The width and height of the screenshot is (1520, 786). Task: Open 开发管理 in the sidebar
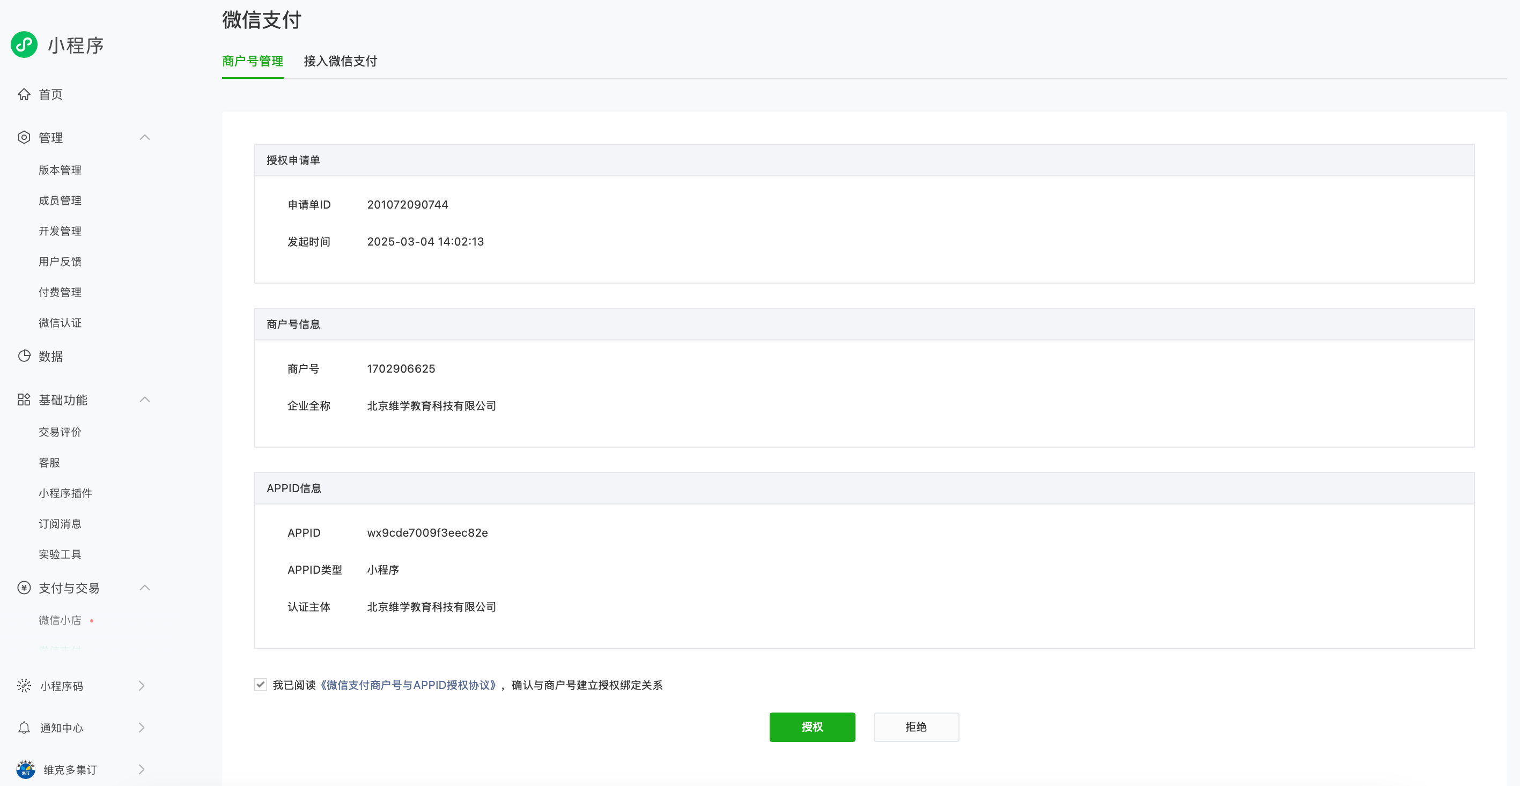(x=60, y=231)
